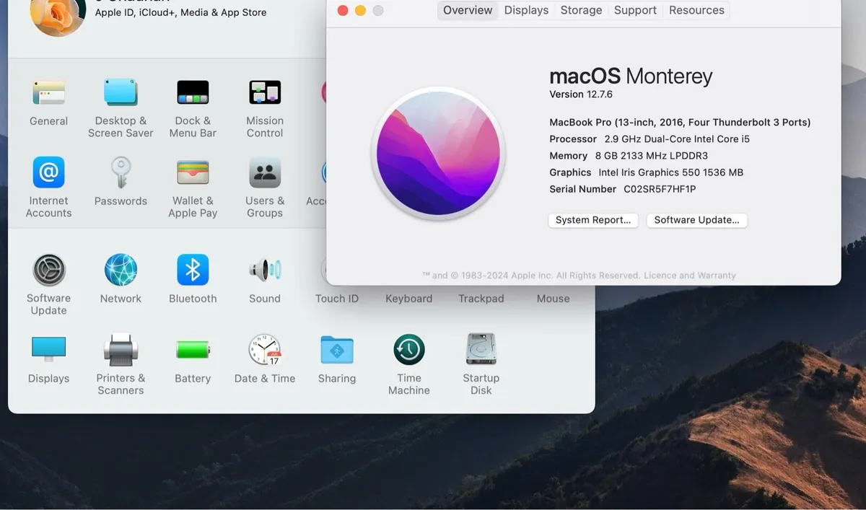The image size is (866, 510).
Task: Click the System Report button
Action: pyautogui.click(x=593, y=220)
